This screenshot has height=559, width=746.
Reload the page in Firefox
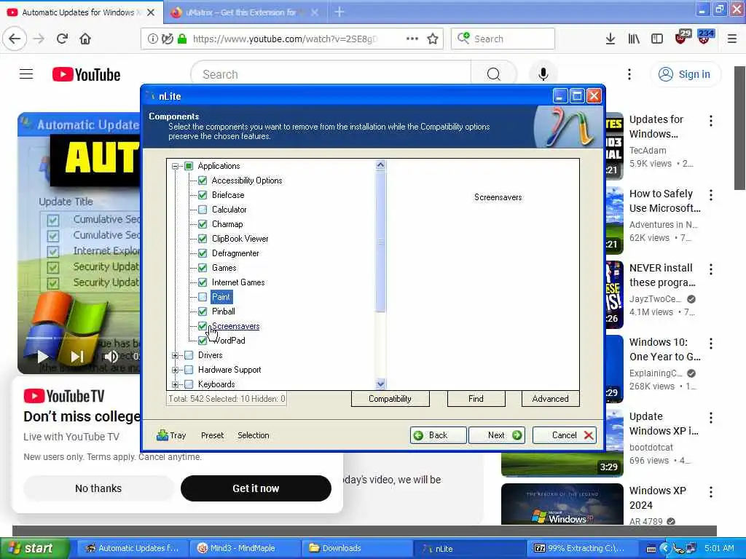pyautogui.click(x=62, y=39)
